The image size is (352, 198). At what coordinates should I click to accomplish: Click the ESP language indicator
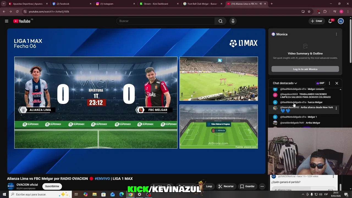(326, 194)
